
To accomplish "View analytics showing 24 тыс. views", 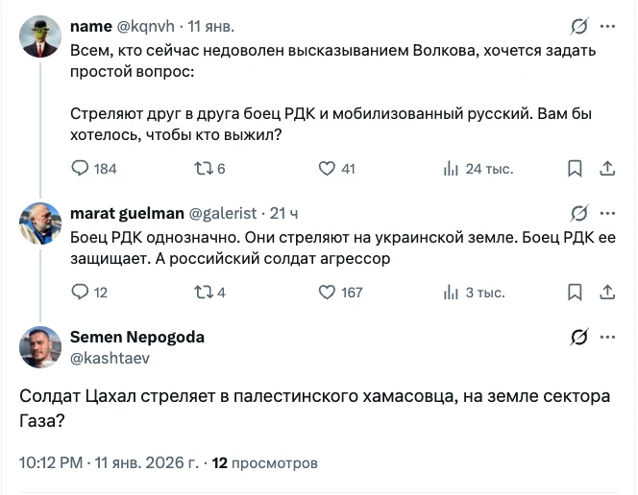I will (x=451, y=169).
